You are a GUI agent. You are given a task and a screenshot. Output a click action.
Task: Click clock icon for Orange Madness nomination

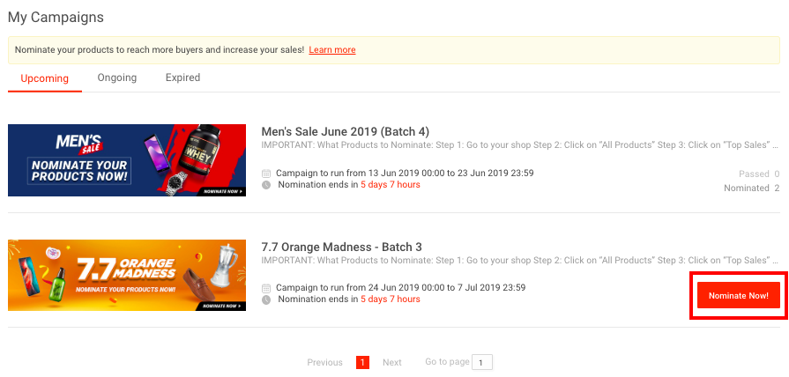tap(266, 299)
